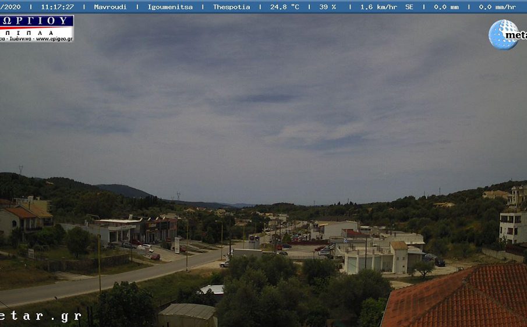Click the etar.gr watermark text
This screenshot has width=527, height=327.
point(40,317)
